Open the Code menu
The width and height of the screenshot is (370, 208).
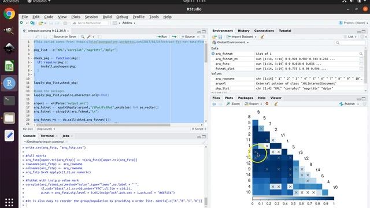[49, 17]
